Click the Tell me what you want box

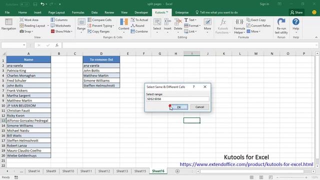pos(216,12)
